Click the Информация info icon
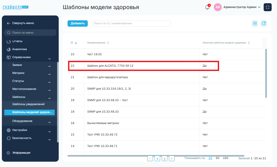Viewport: 277px width, 167px height. point(8,153)
